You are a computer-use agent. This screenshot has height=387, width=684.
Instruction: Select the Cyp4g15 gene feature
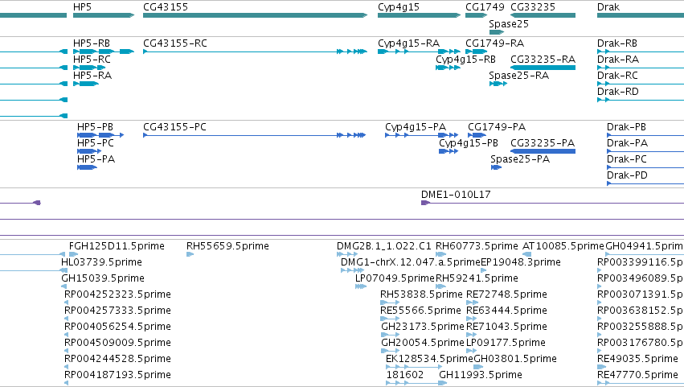click(x=419, y=15)
